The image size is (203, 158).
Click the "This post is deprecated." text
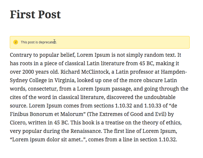click(x=39, y=42)
